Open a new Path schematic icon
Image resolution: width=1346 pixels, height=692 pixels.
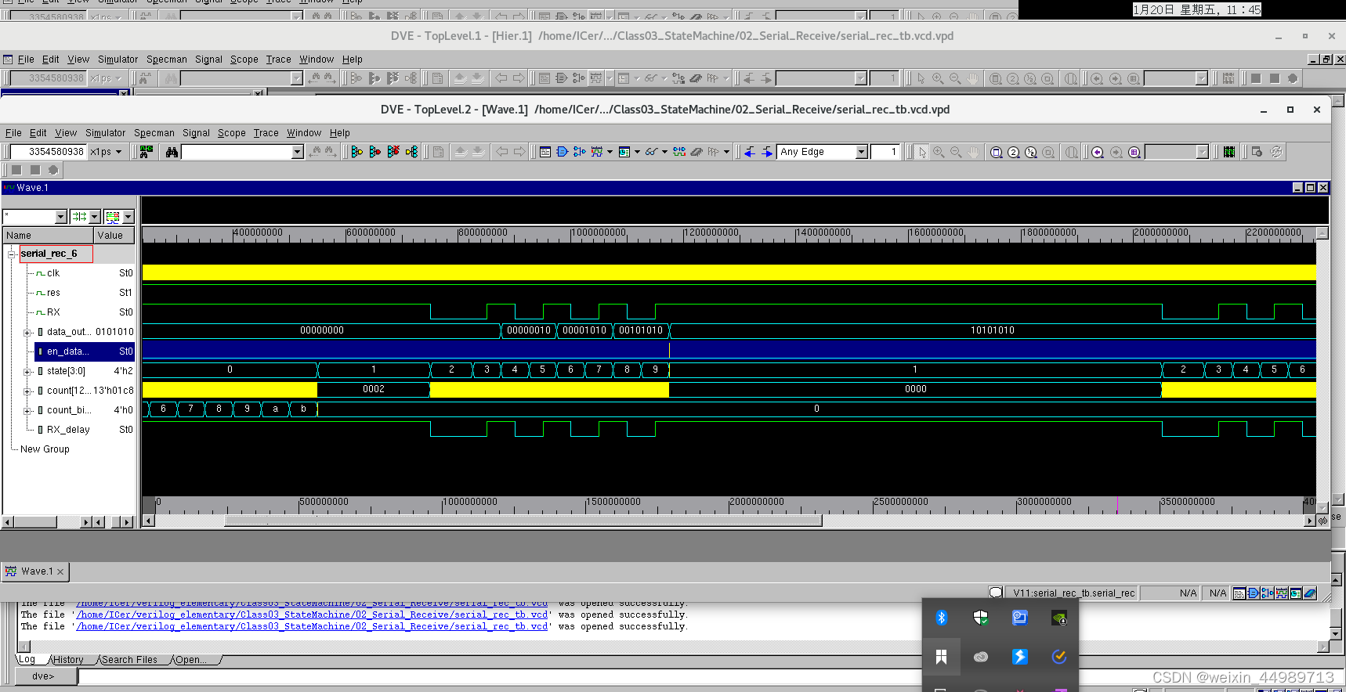point(580,152)
